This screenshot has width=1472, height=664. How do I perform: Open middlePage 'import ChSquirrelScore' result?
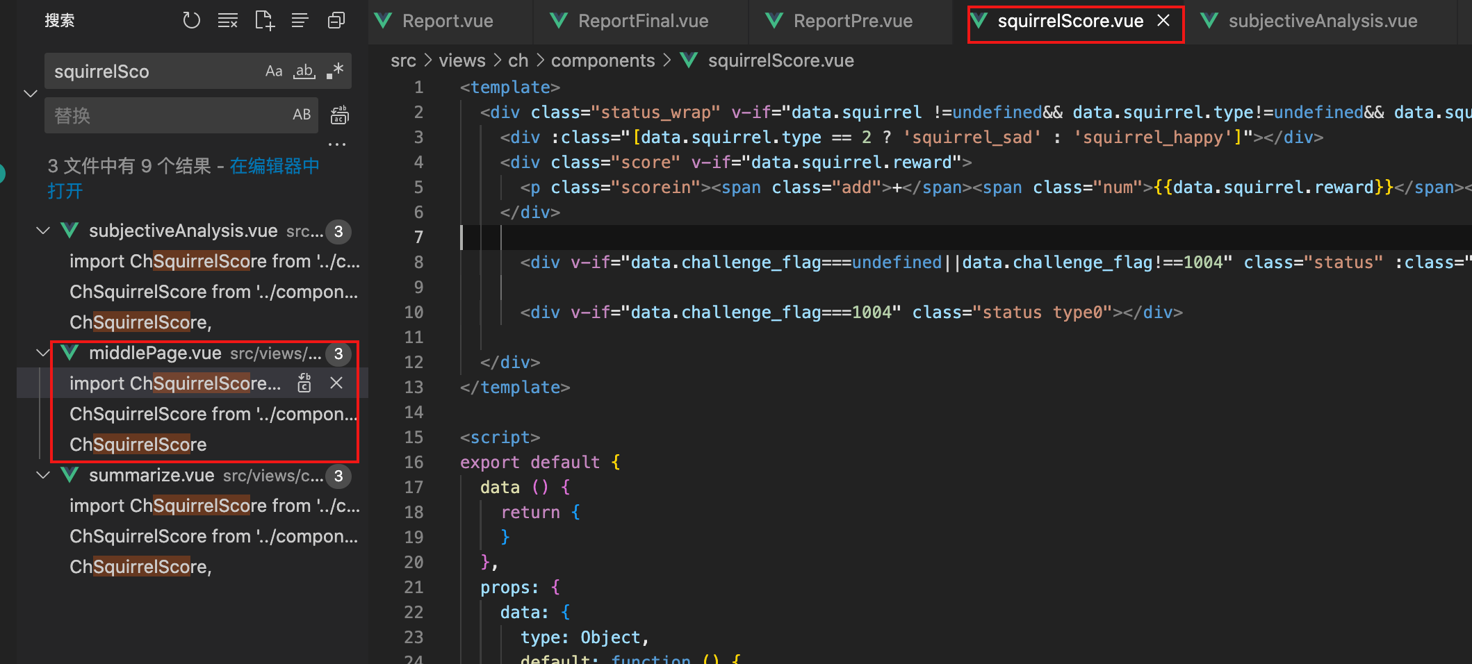tap(175, 383)
